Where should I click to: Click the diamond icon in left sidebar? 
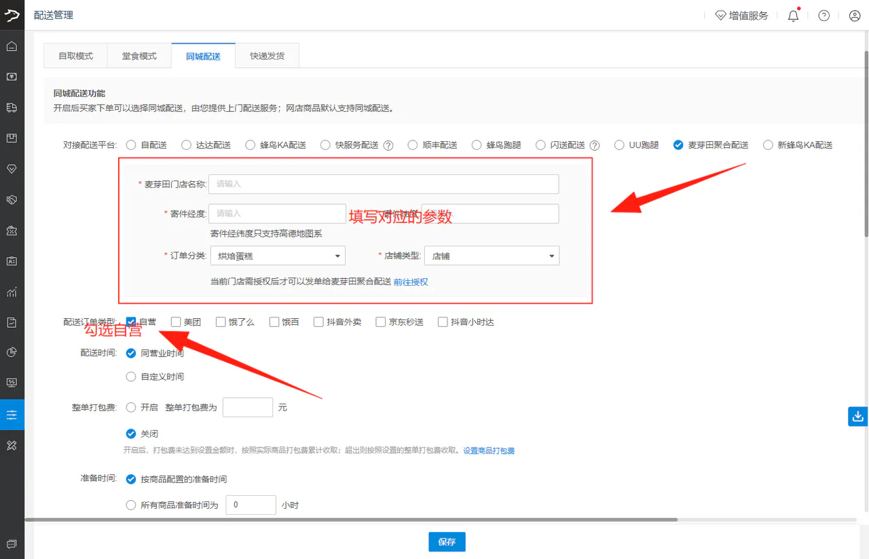point(12,169)
